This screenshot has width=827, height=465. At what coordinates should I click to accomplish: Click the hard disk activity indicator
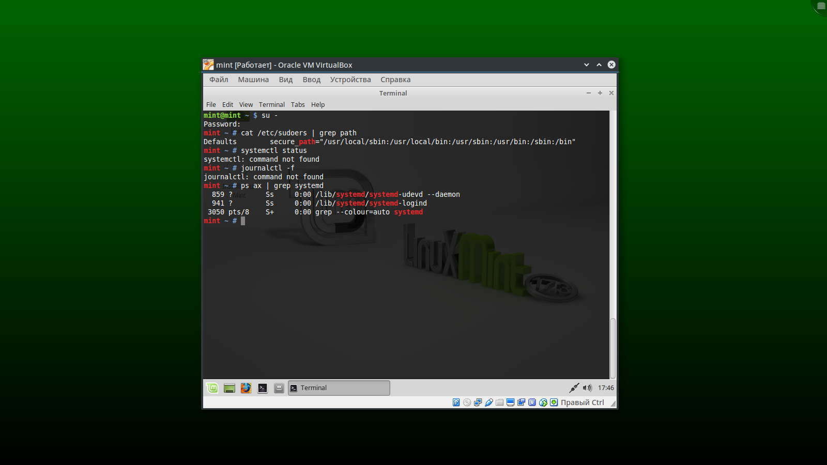point(456,402)
